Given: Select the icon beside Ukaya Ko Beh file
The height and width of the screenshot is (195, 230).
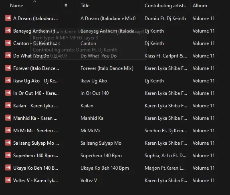Looking at the screenshot, I should (x=8, y=168).
